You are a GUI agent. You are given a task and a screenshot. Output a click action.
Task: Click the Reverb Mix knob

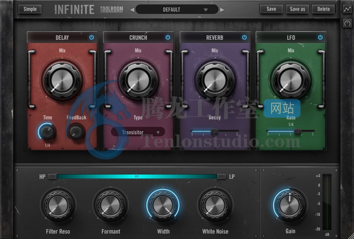pyautogui.click(x=215, y=80)
